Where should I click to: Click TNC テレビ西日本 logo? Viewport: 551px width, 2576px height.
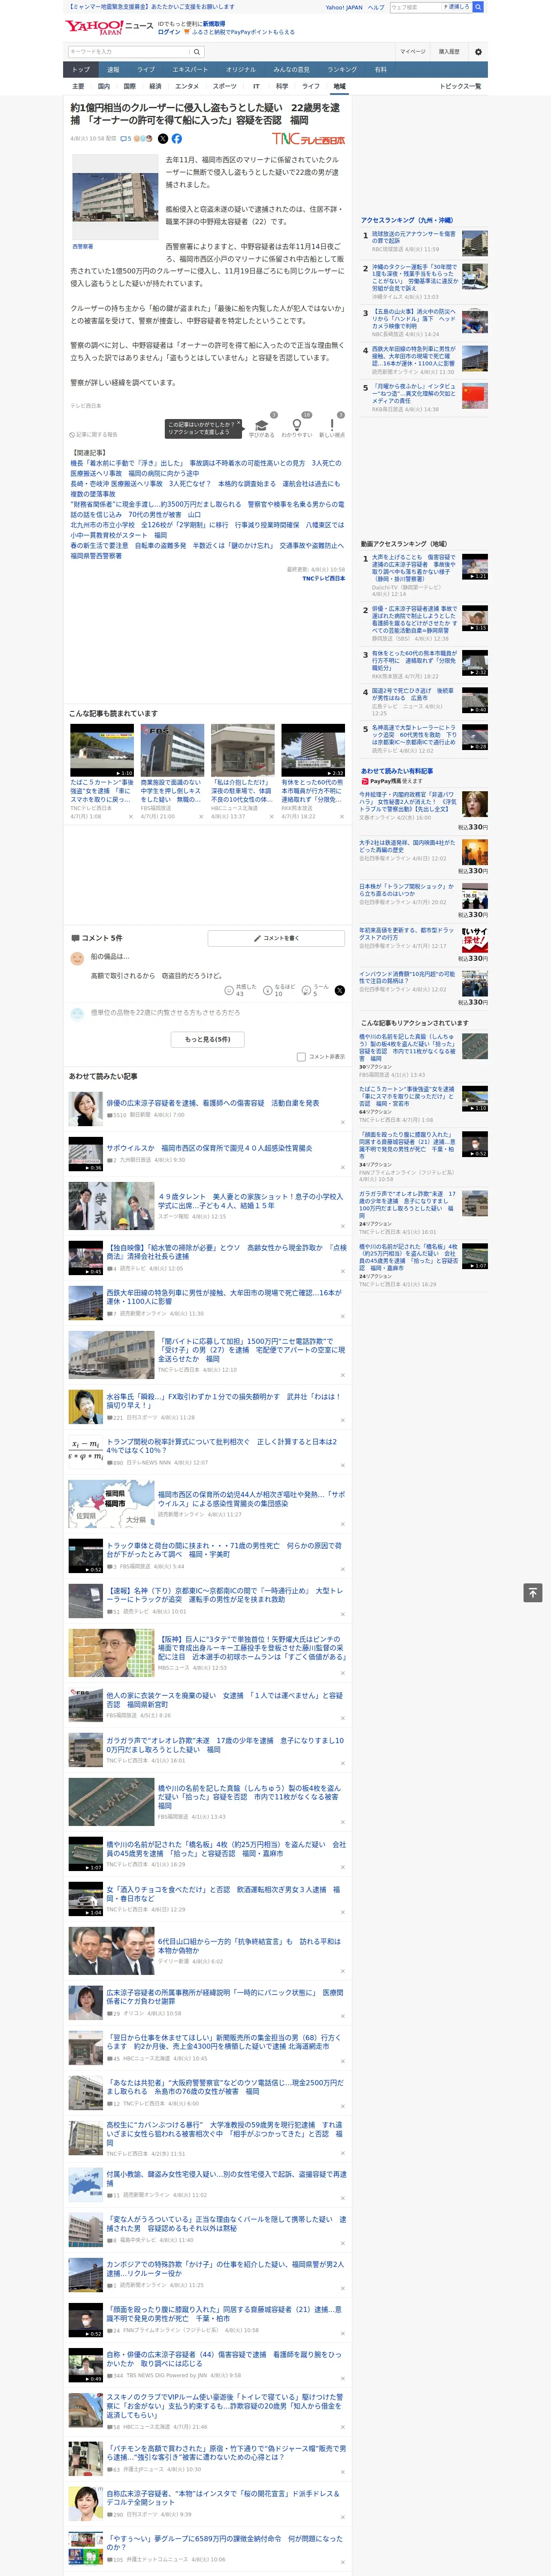[x=308, y=139]
